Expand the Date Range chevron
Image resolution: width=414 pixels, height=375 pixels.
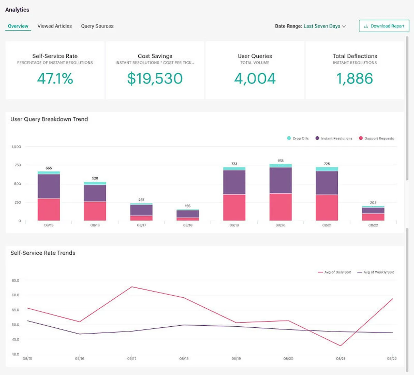click(344, 27)
